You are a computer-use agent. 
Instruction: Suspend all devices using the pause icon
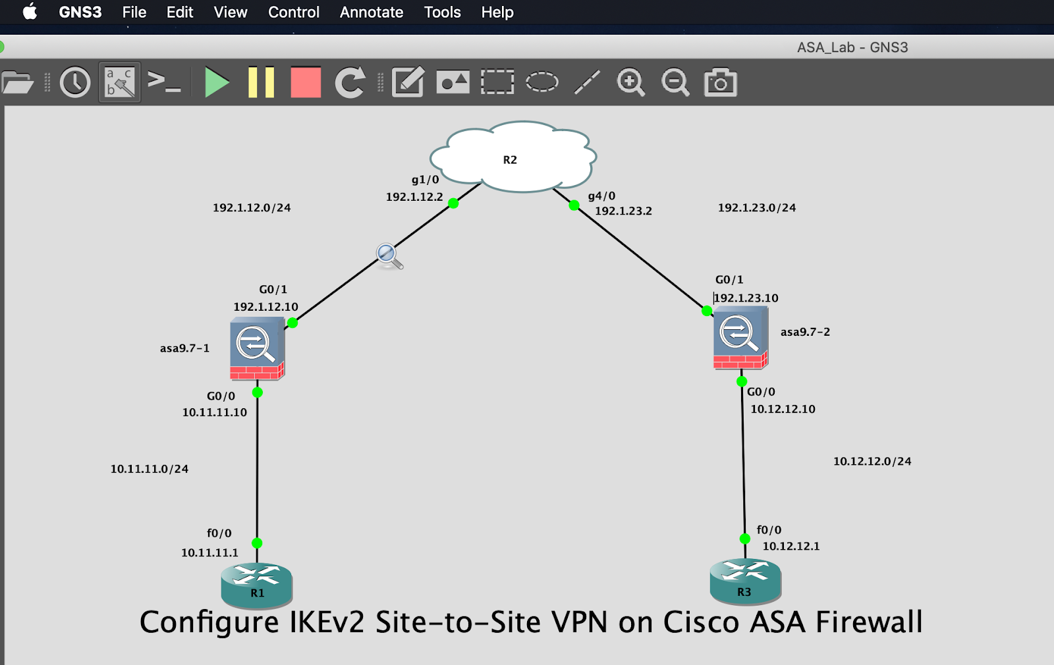(x=261, y=82)
